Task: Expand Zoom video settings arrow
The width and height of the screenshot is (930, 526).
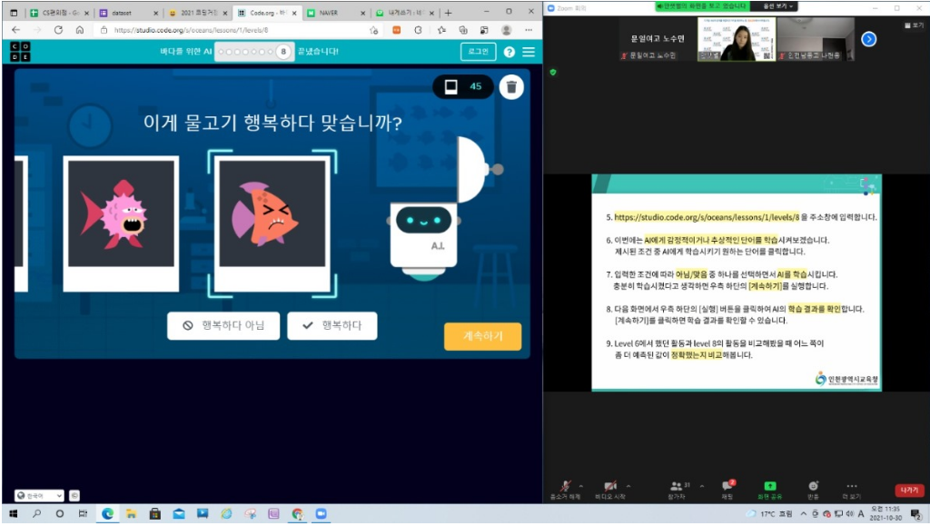Action: point(628,486)
